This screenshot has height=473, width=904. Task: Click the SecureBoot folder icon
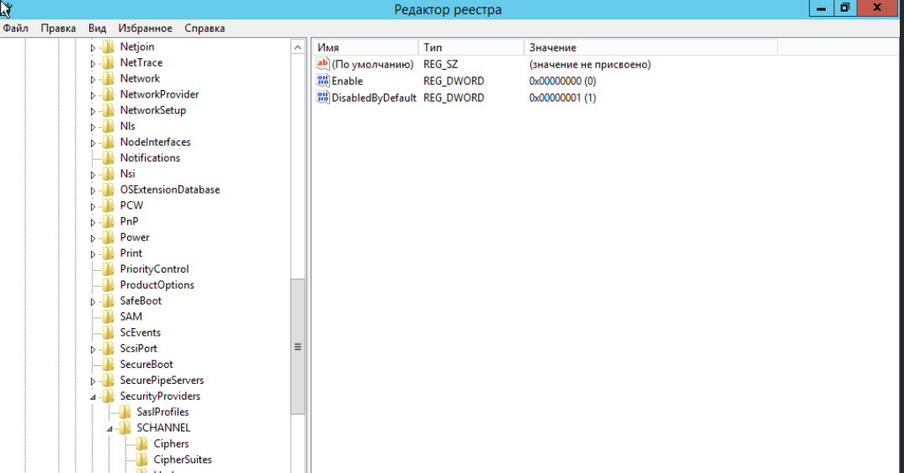[108, 364]
